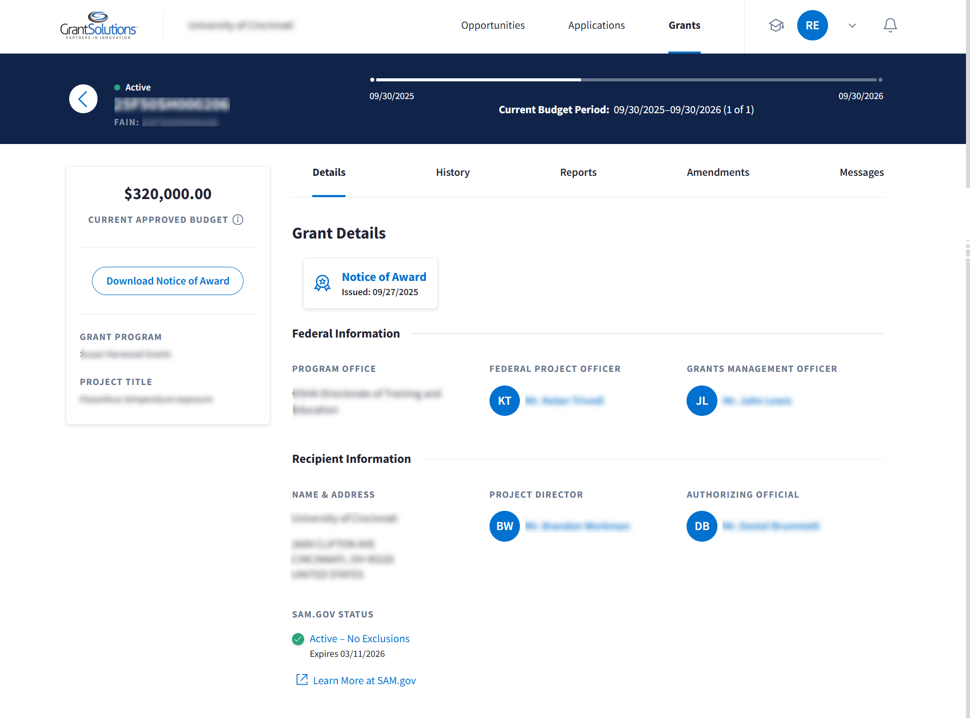Click the DB authorizing official avatar
Screen dimensions: 970x718
pos(702,526)
